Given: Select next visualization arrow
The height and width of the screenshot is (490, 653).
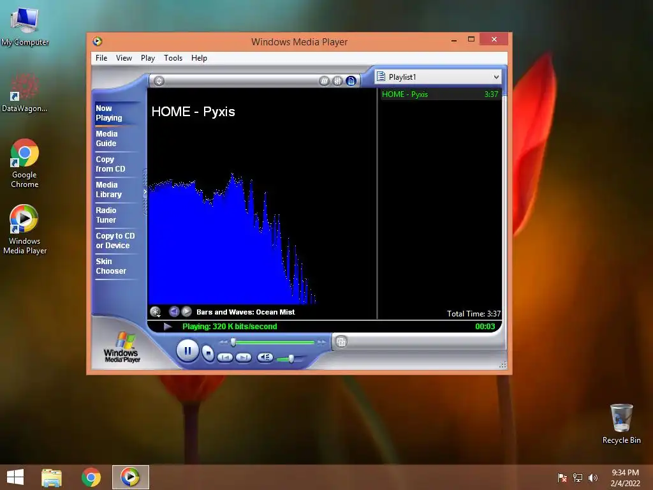Looking at the screenshot, I should point(187,311).
